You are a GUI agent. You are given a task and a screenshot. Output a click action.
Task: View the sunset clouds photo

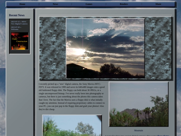(x=105, y=48)
